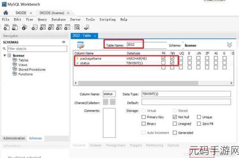
Task: Click the horizontal scrollbar of the column grid
Action: pyautogui.click(x=138, y=83)
